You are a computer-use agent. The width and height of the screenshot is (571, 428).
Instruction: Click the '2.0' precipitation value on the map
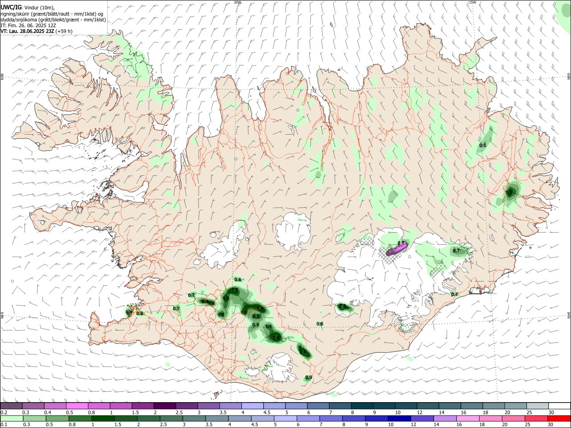[303, 352]
